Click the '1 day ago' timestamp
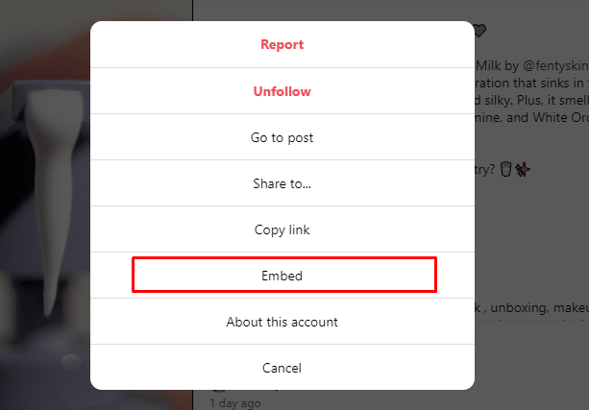This screenshot has width=589, height=410. click(234, 402)
